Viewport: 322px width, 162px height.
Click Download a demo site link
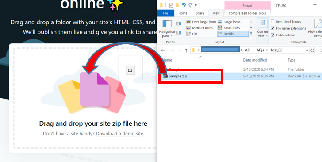(119, 134)
